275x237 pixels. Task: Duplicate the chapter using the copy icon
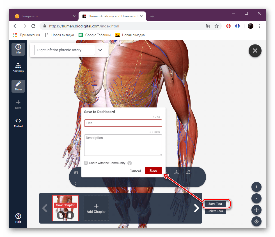tap(60, 215)
